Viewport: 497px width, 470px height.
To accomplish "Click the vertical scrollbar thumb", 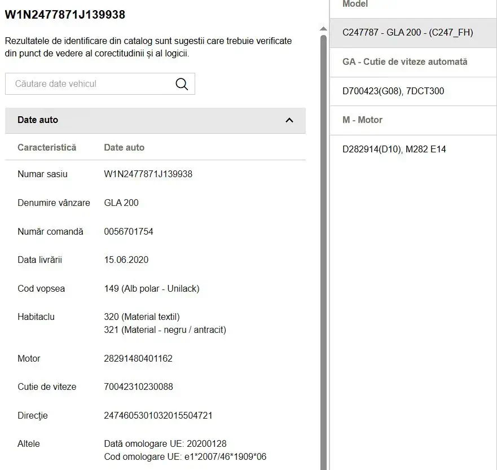I will pyautogui.click(x=323, y=252).
